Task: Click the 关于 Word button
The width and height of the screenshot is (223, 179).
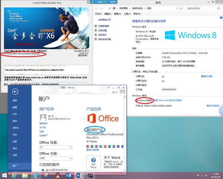Action: coord(93,163)
